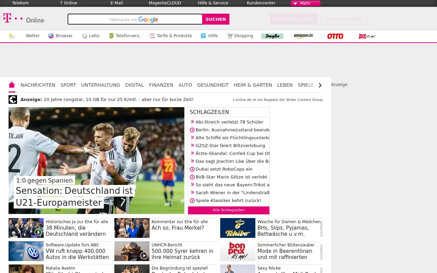Click the Google web search field
Screen dimensions: 437x273
coord(135,19)
